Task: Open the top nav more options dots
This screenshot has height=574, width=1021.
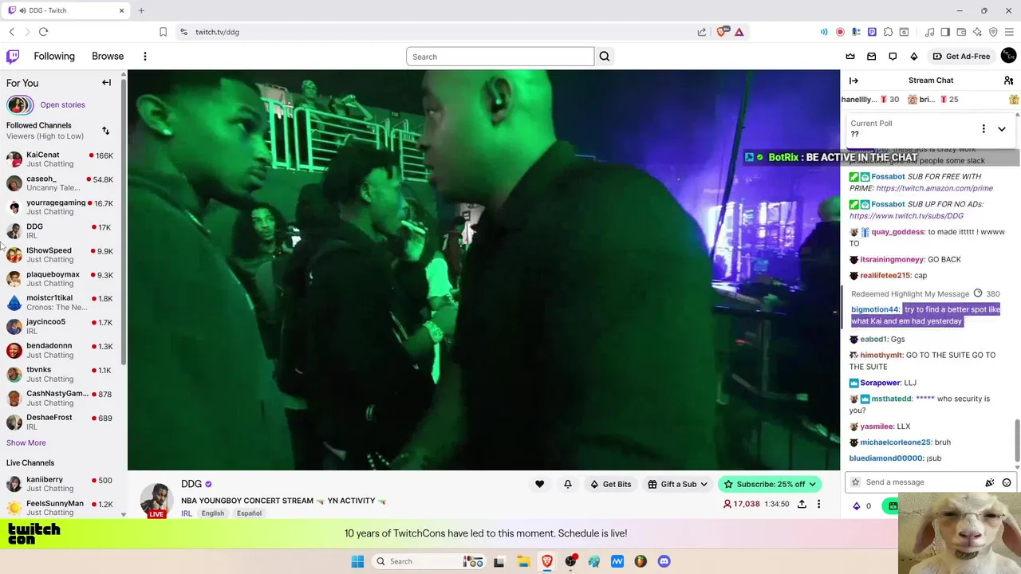Action: 144,57
